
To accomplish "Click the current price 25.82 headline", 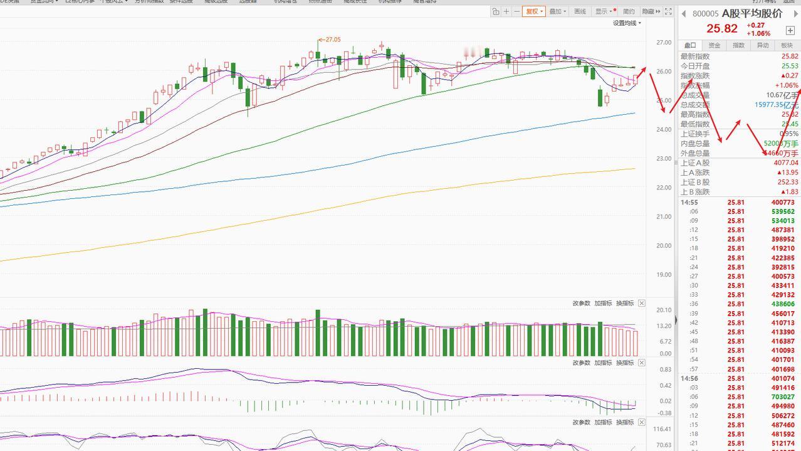I will pyautogui.click(x=722, y=29).
